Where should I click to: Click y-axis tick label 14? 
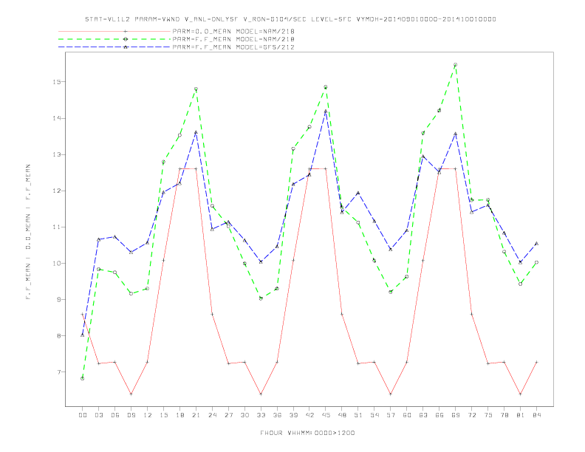point(57,118)
